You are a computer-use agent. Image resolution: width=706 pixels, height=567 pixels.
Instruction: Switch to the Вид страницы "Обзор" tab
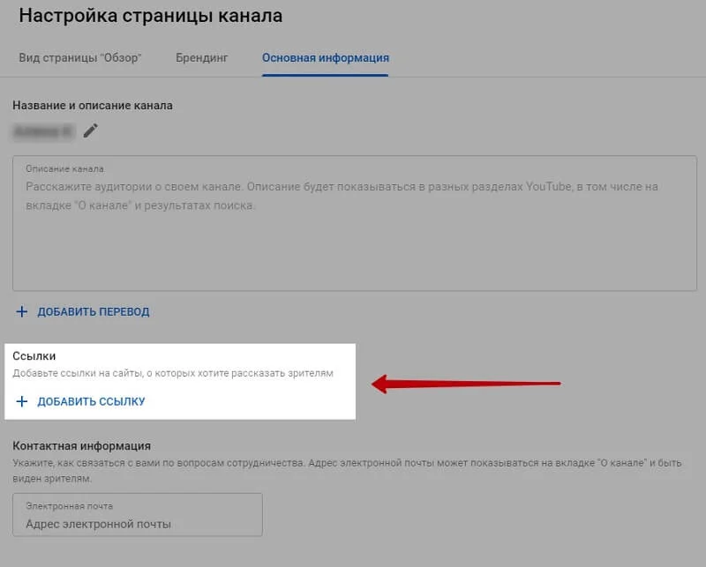click(80, 57)
